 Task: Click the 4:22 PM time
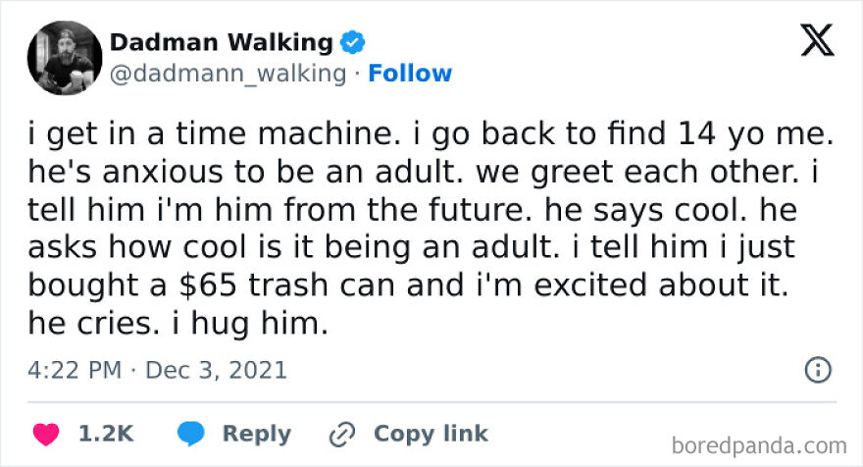tap(74, 370)
